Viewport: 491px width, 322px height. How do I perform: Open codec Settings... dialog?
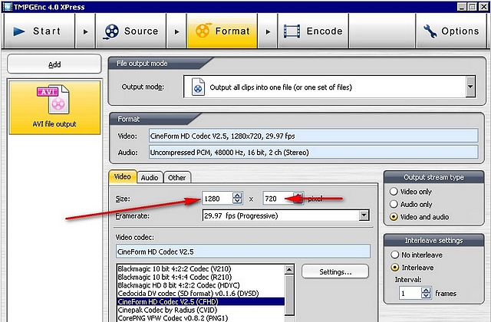[x=335, y=271]
